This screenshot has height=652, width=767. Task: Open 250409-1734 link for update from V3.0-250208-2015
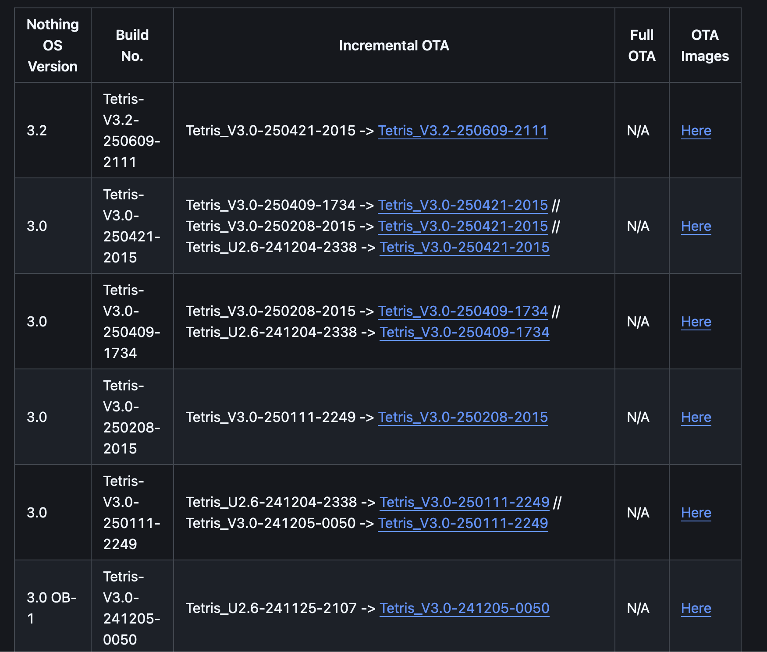463,311
